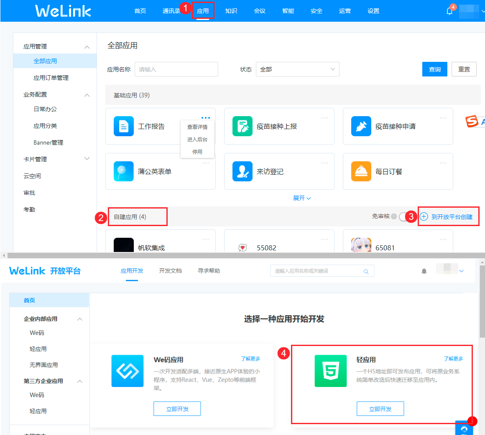Collapse the 应用管理 sidebar group
The height and width of the screenshot is (435, 485).
pyautogui.click(x=87, y=47)
